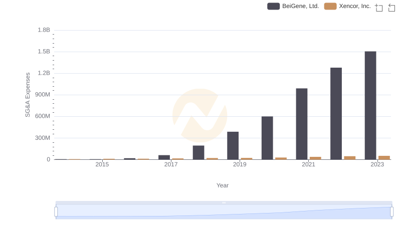
Task: Click the right data zoom slider handle
Action: (391, 211)
